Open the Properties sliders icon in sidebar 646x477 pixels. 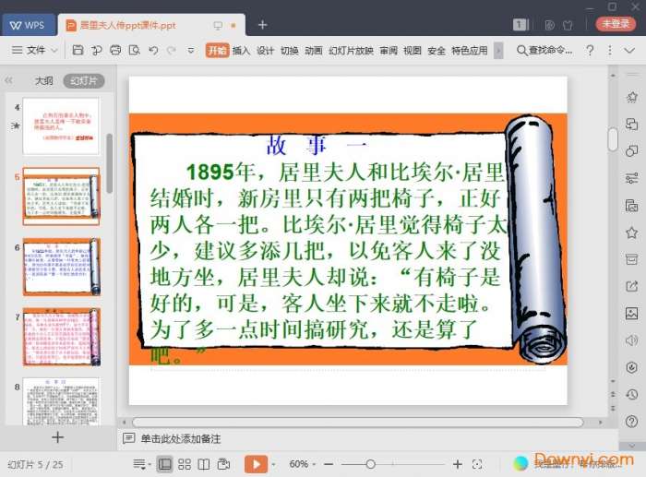click(631, 178)
